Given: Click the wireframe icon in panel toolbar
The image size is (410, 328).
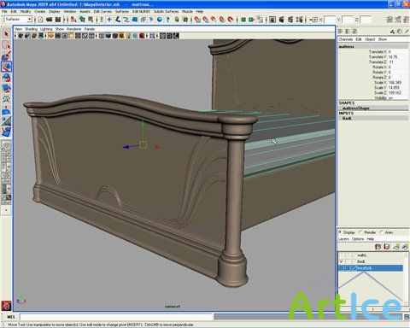Looking at the screenshot, I should tap(102, 36).
